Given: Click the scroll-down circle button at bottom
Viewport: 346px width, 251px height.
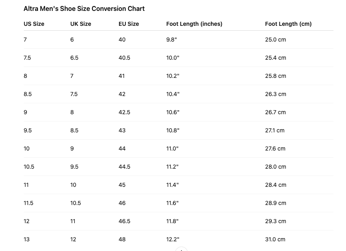Looking at the screenshot, I should click(181, 249).
